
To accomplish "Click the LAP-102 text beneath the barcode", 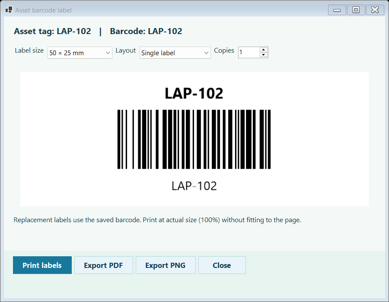I will pyautogui.click(x=194, y=186).
